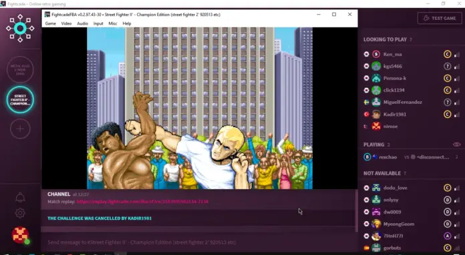Click connection signal bars next to Ken_ma
The image size is (465, 255).
457,55
